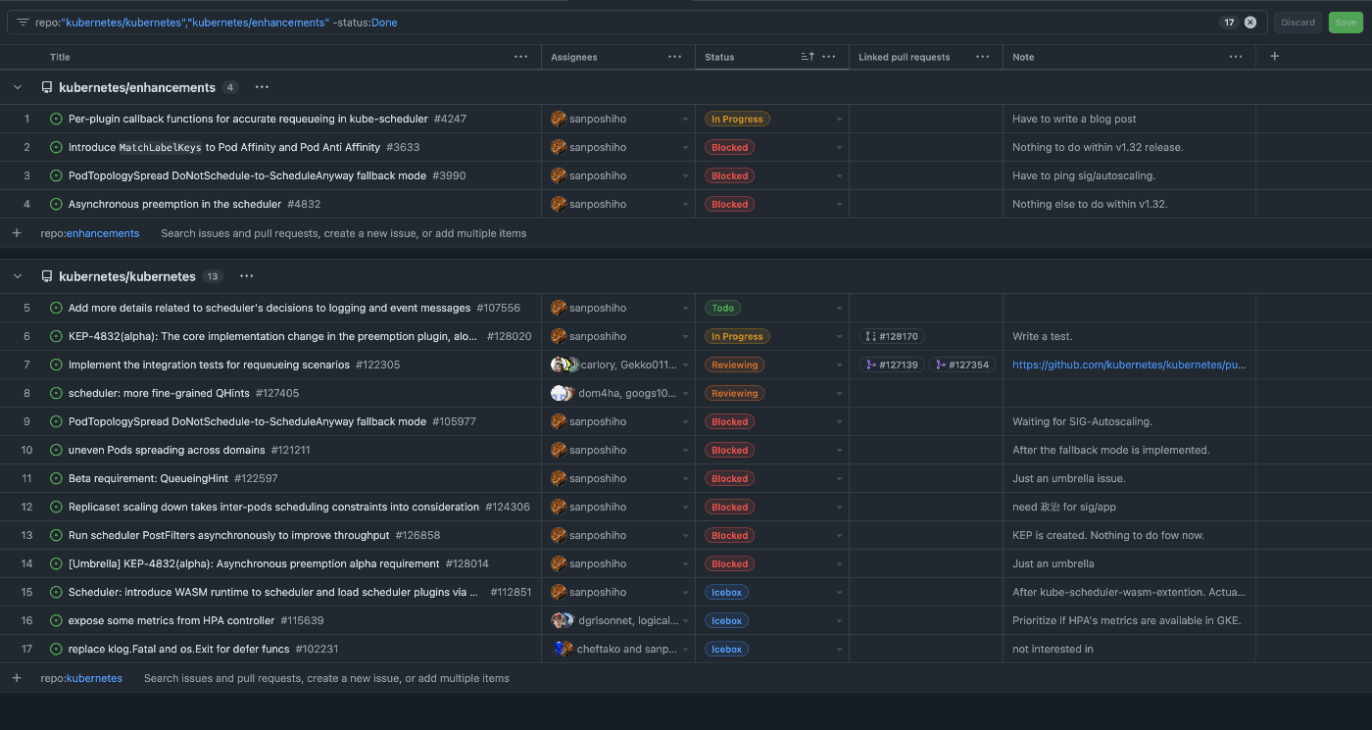Collapse the kubernetes/kubernetes group
The width and height of the screenshot is (1372, 730).
point(18,276)
